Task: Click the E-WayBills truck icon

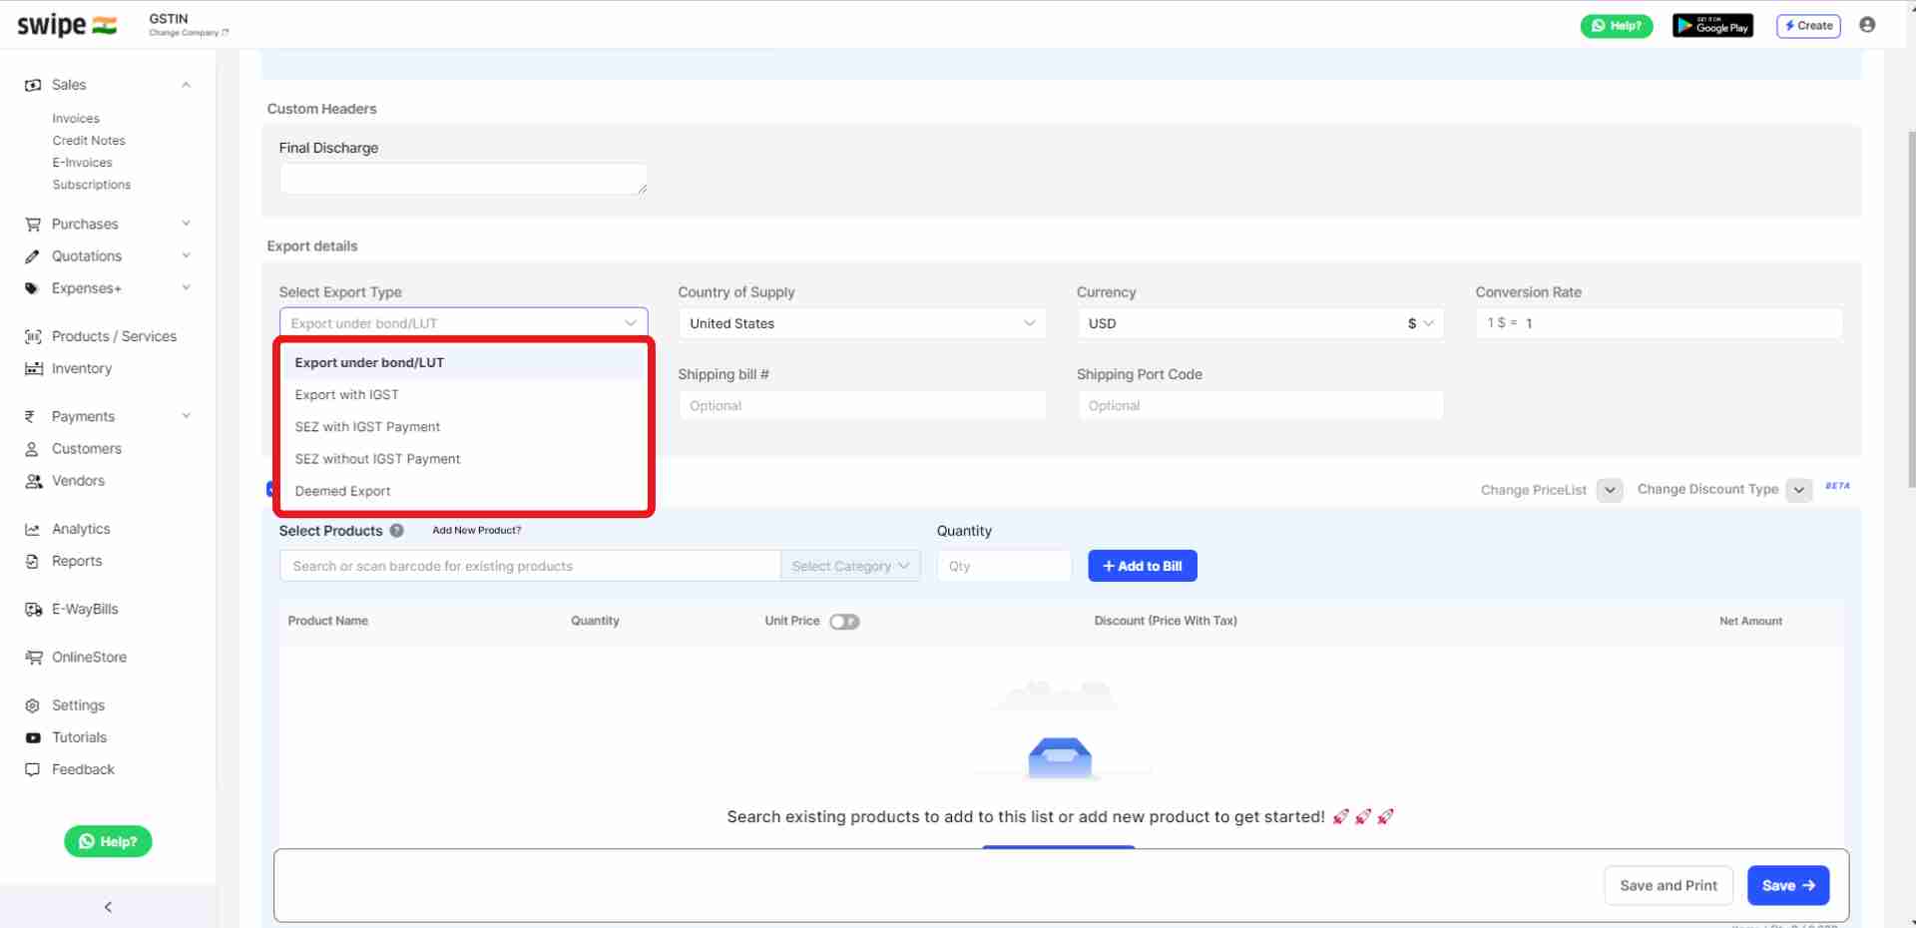Action: 33,609
